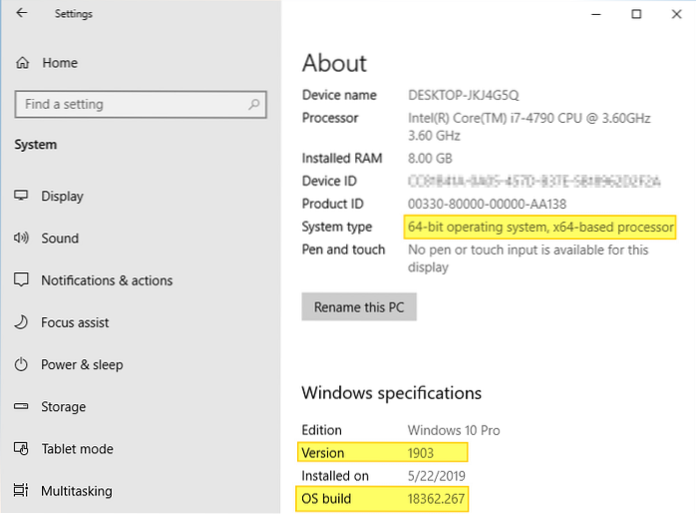The height and width of the screenshot is (514, 696).
Task: Select Power & sleep
Action: [82, 364]
